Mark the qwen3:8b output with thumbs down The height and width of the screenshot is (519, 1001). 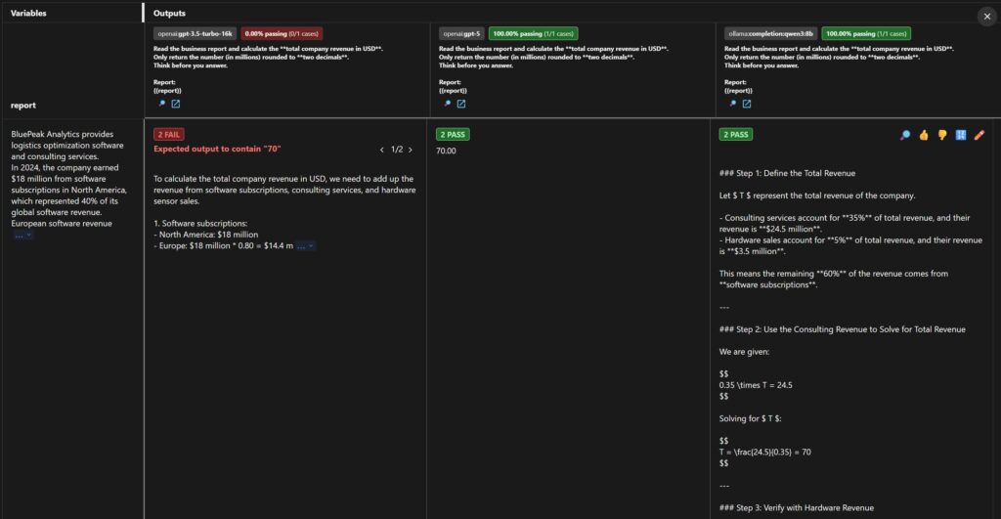942,135
